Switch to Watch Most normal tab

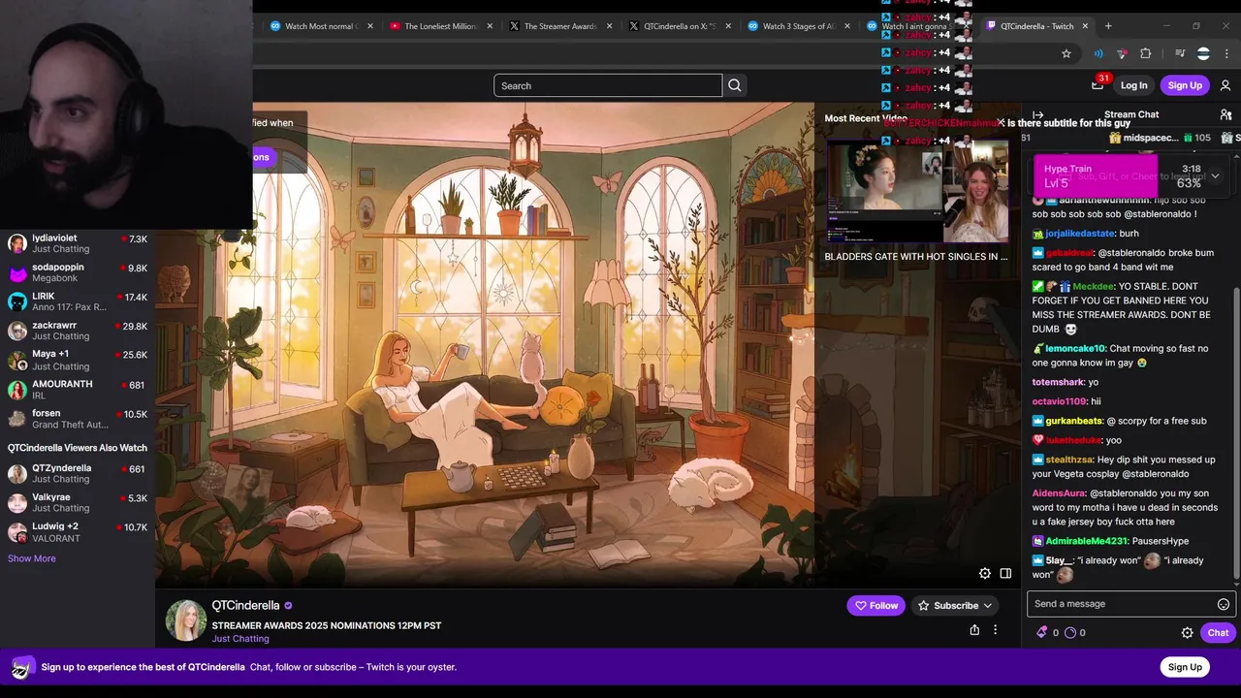(321, 26)
